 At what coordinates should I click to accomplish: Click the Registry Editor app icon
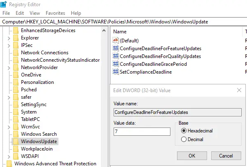[x=3, y=4]
